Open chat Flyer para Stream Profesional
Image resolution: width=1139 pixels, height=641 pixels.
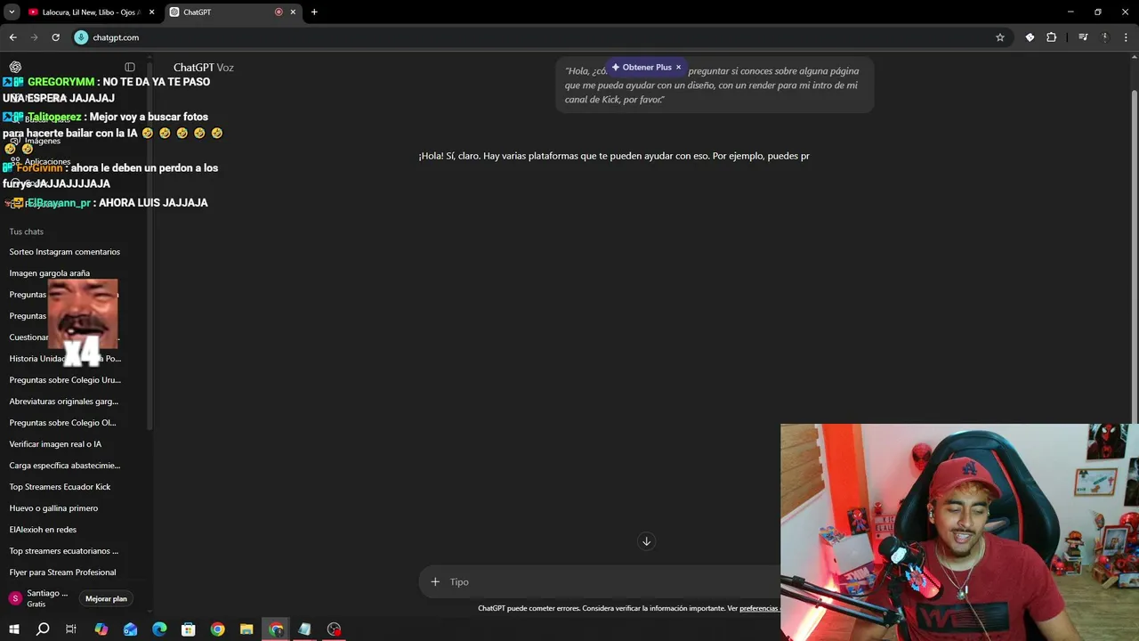62,572
